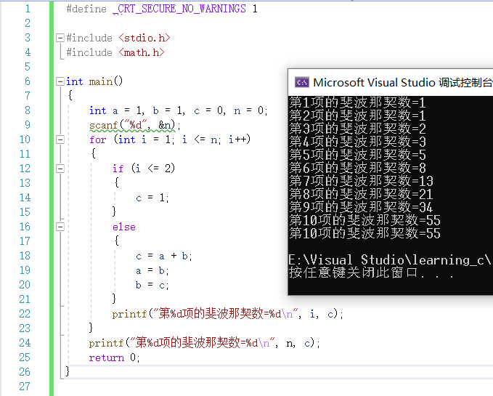
Task: Click line number 14 in the gutter
Action: pyautogui.click(x=25, y=198)
